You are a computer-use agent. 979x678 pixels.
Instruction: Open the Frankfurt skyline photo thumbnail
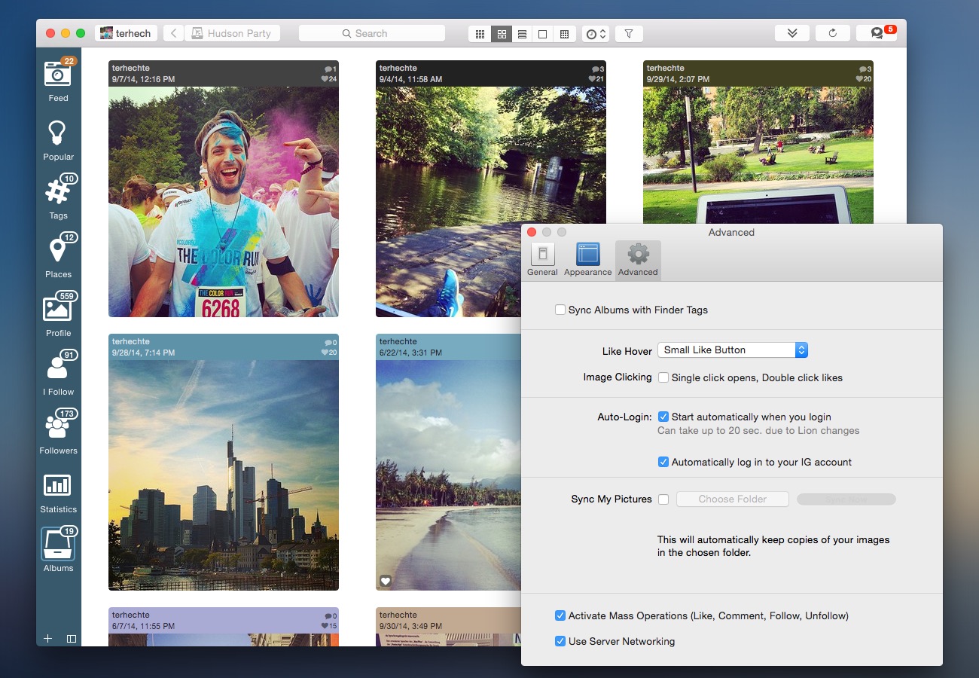[x=224, y=475]
